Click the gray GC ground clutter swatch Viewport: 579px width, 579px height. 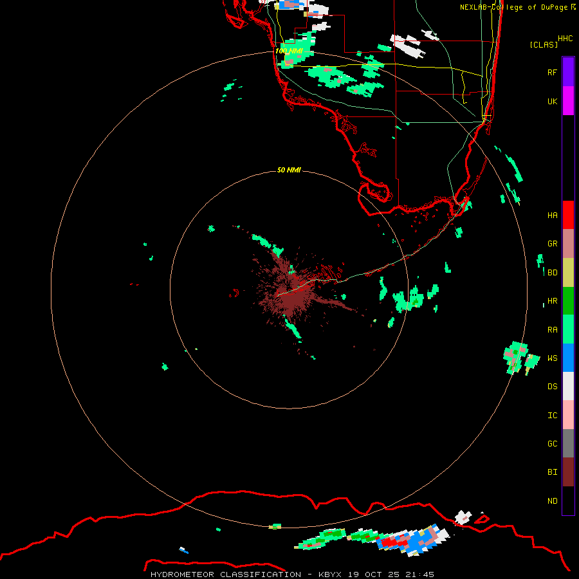point(568,443)
